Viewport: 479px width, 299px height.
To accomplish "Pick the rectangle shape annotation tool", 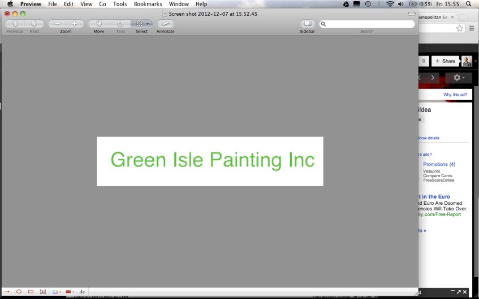I will pos(31,292).
